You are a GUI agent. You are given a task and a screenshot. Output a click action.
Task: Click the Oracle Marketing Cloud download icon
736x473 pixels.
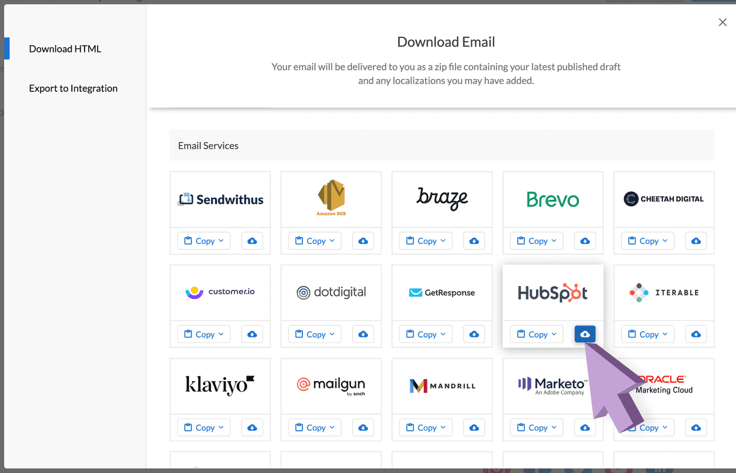(696, 427)
